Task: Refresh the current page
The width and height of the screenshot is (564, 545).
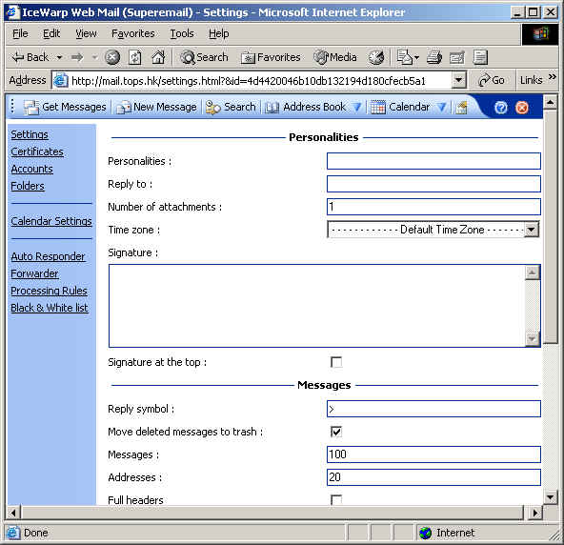Action: [x=135, y=57]
